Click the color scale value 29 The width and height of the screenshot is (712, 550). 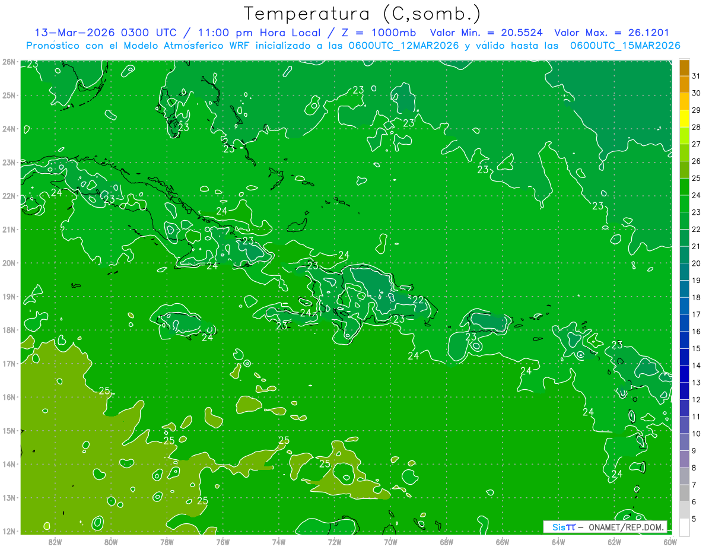[x=697, y=110]
